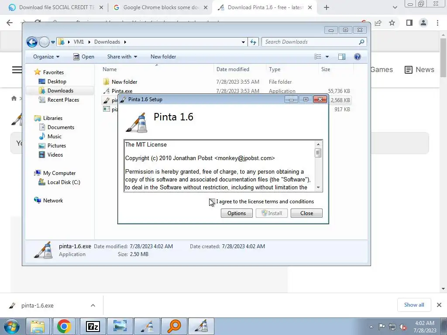Open 7-Zip from the taskbar
The image size is (447, 335).
(93, 326)
